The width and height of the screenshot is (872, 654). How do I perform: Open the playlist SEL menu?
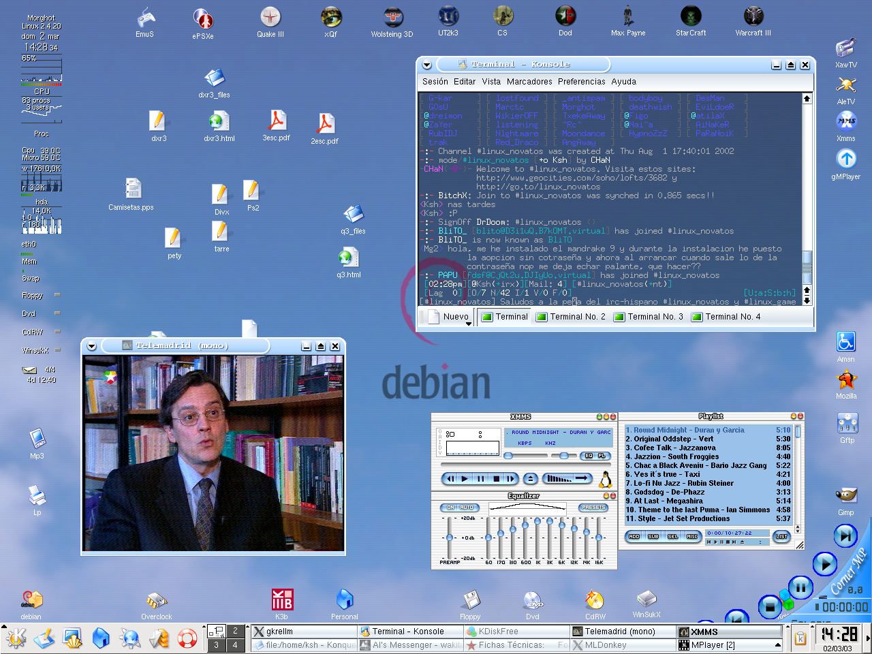click(x=672, y=536)
